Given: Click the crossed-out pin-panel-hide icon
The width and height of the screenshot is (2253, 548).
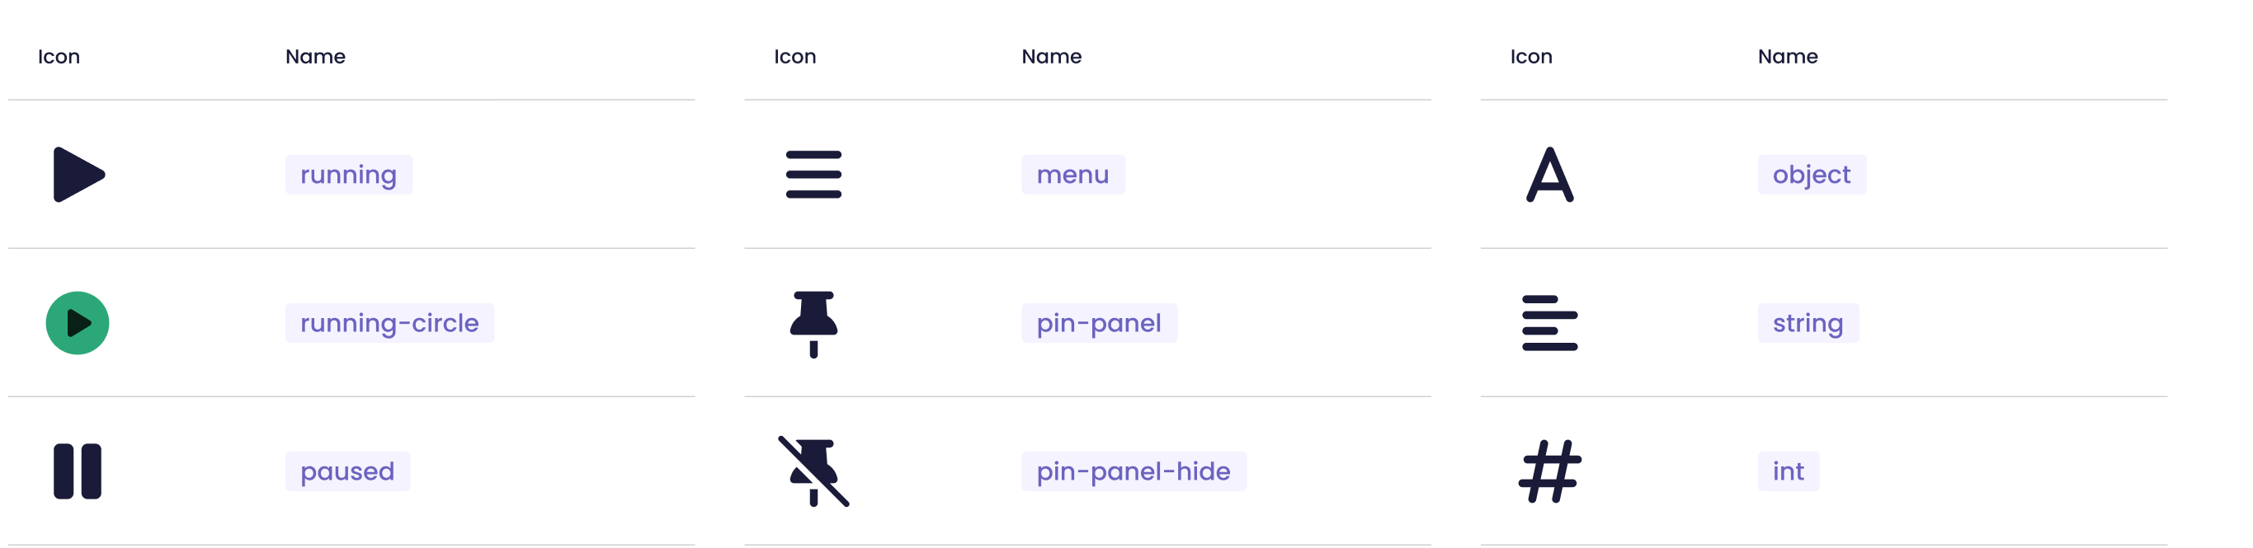Looking at the screenshot, I should (x=813, y=472).
